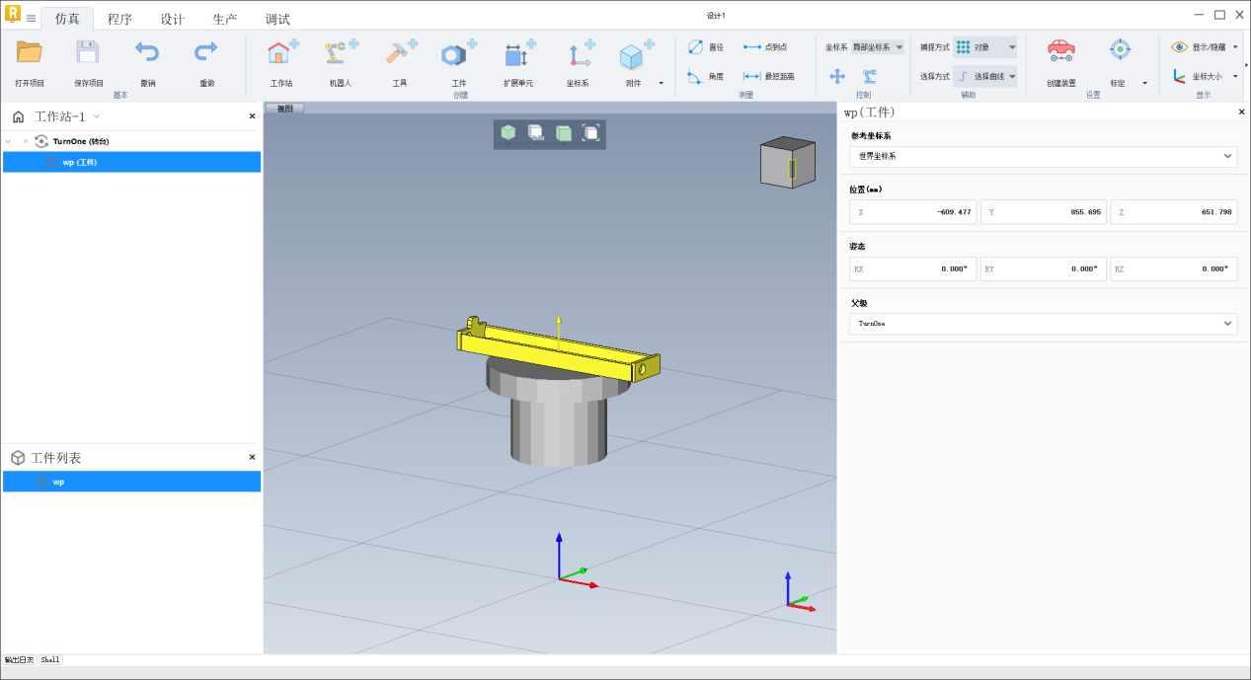Open the 参考坐标系 world coordinate dropdown
The height and width of the screenshot is (680, 1251).
pos(1043,156)
